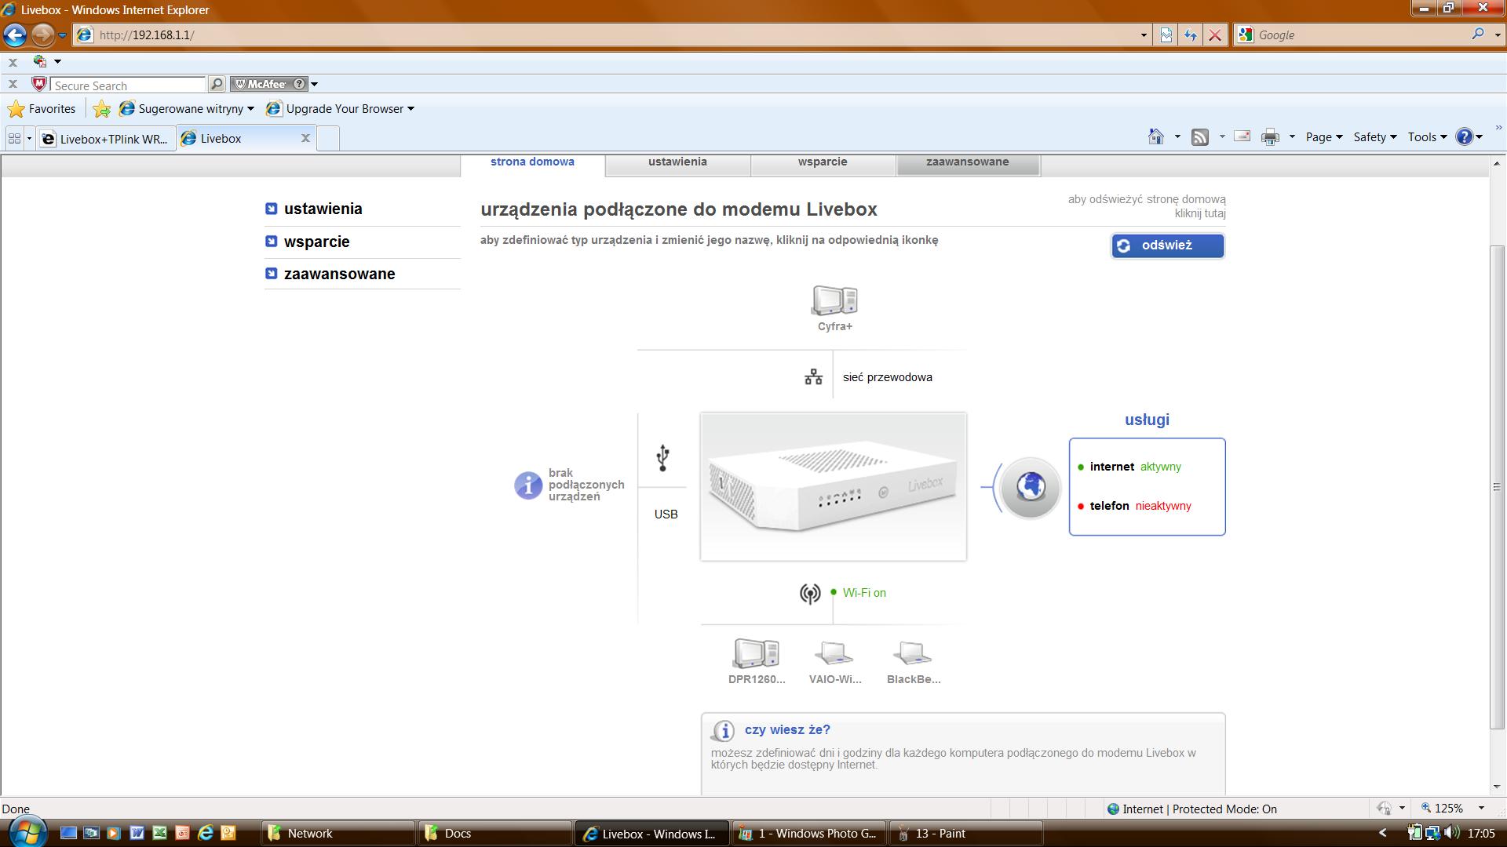Viewport: 1507px width, 847px height.
Task: Go back with the browser Back button
Action: 15,35
